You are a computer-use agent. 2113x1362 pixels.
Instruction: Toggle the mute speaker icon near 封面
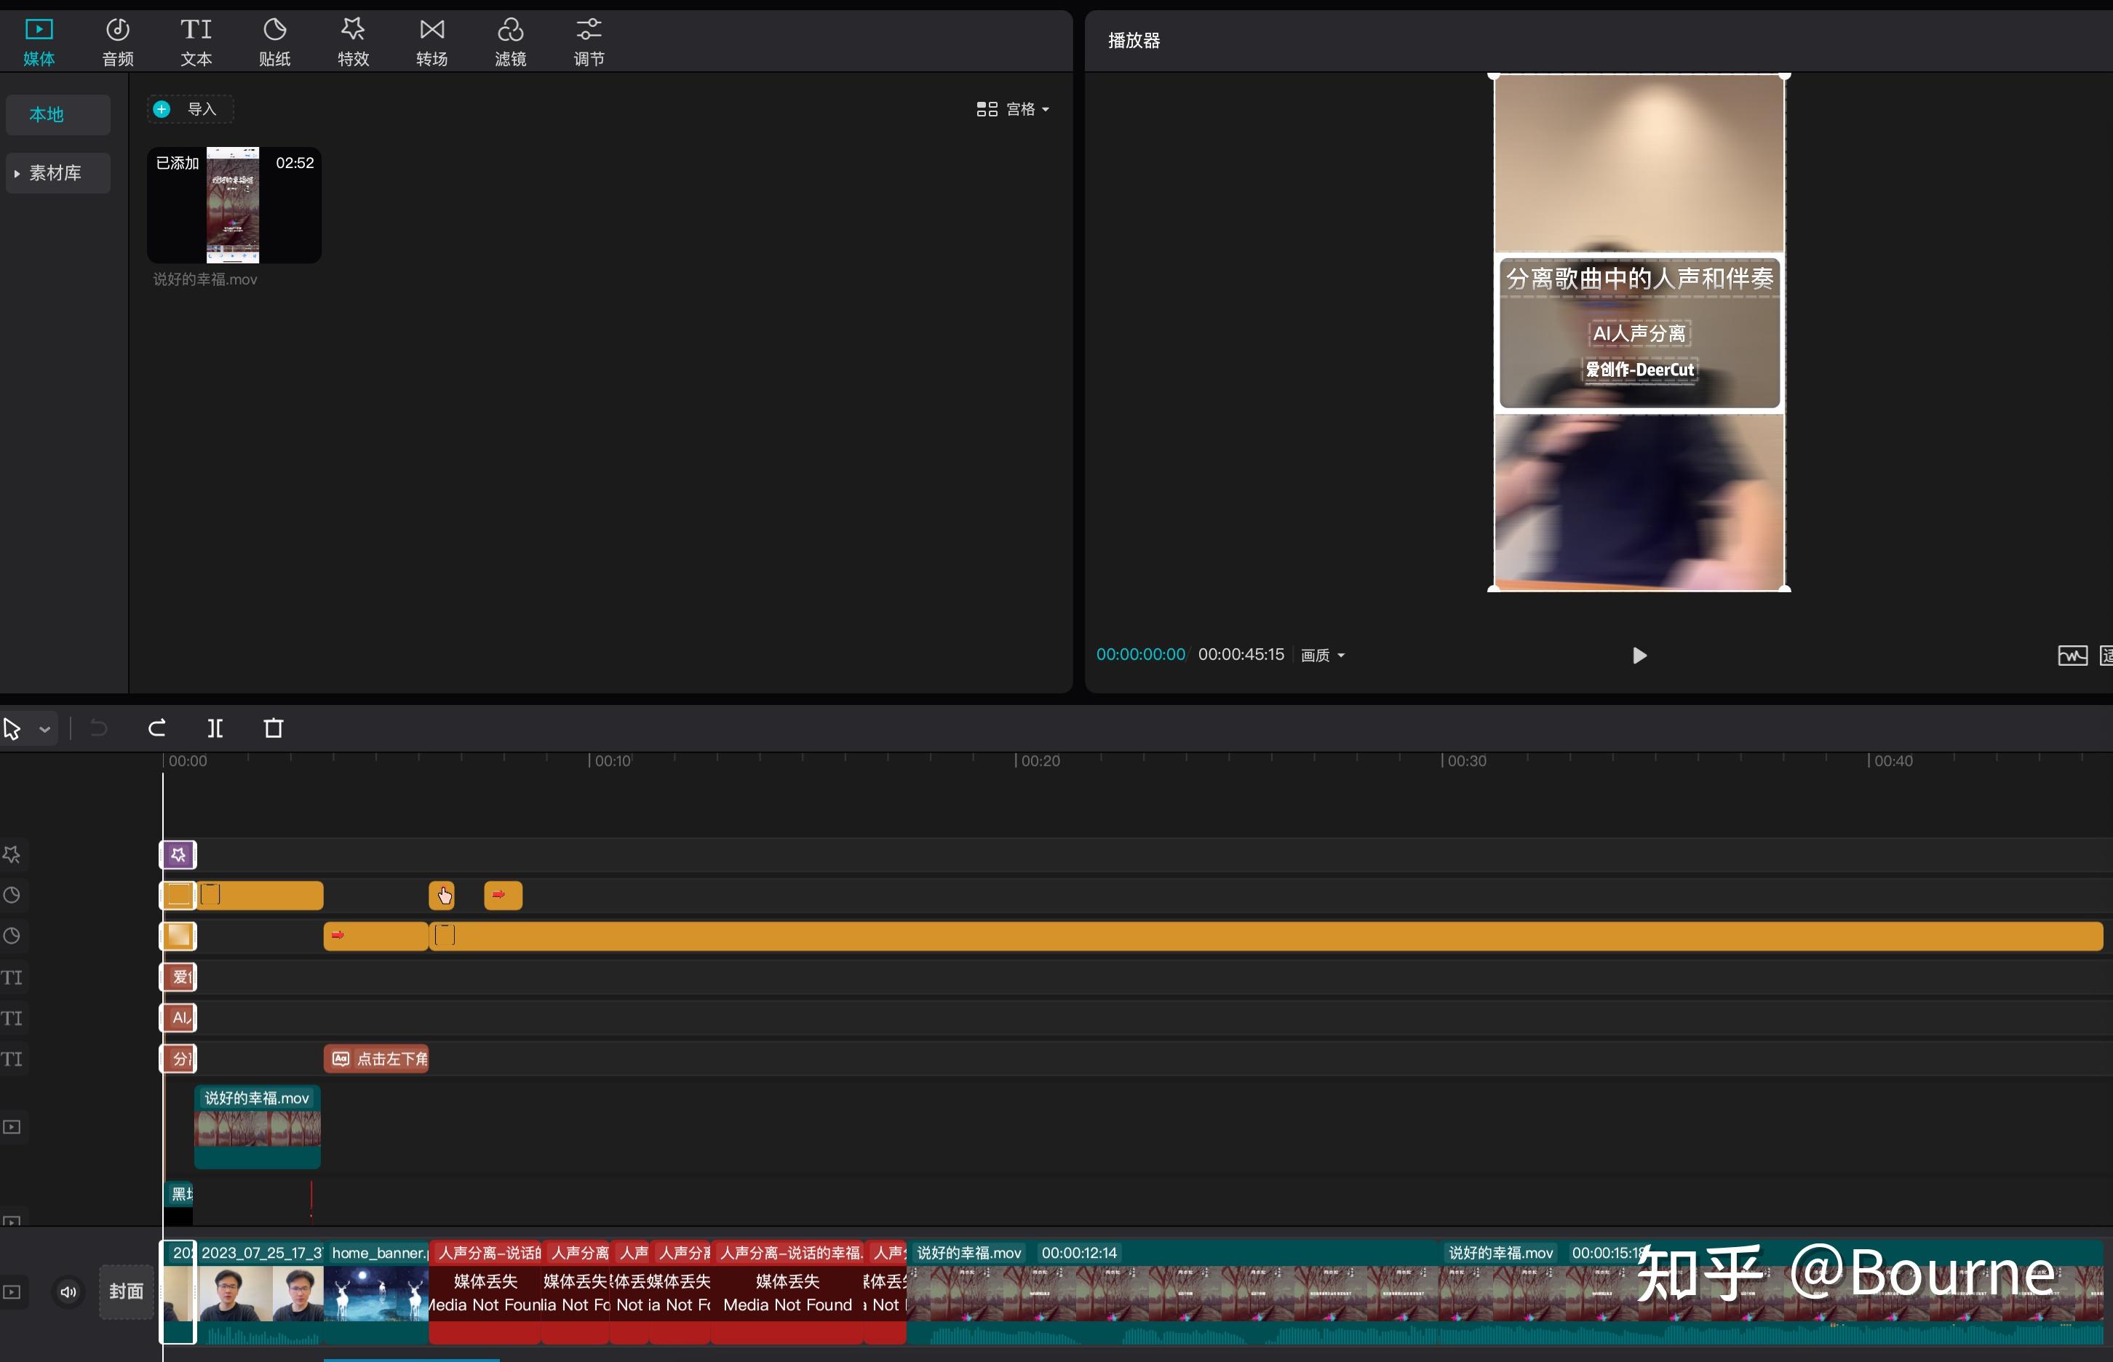click(x=68, y=1291)
